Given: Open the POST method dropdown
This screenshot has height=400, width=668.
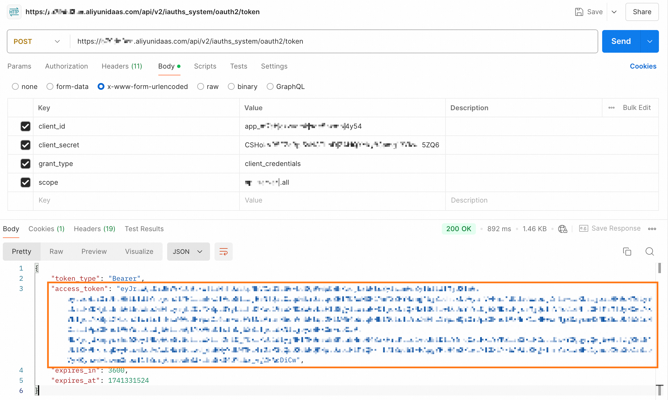Looking at the screenshot, I should [37, 42].
